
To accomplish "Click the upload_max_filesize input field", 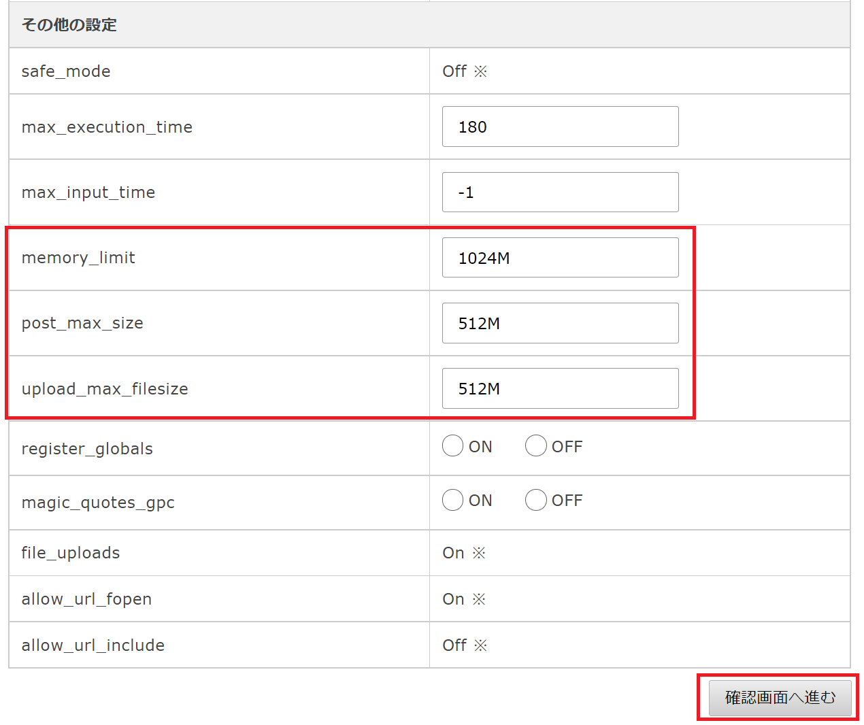I will 560,388.
